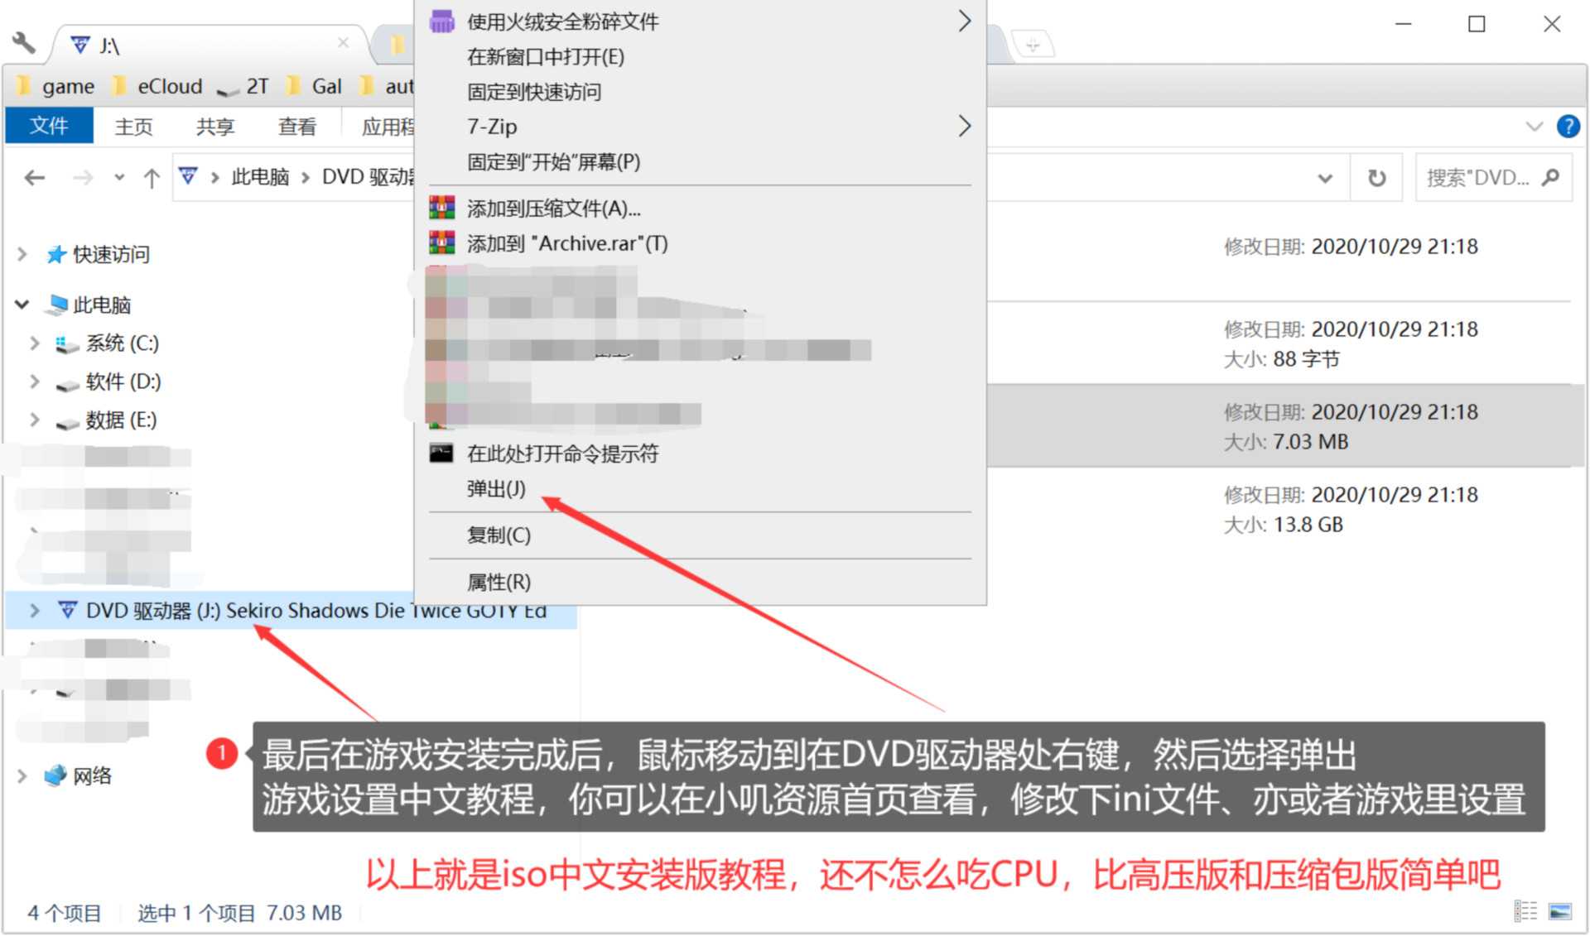Open the eCloud bookmark folder
Screen dimensions: 1590x936
(157, 86)
